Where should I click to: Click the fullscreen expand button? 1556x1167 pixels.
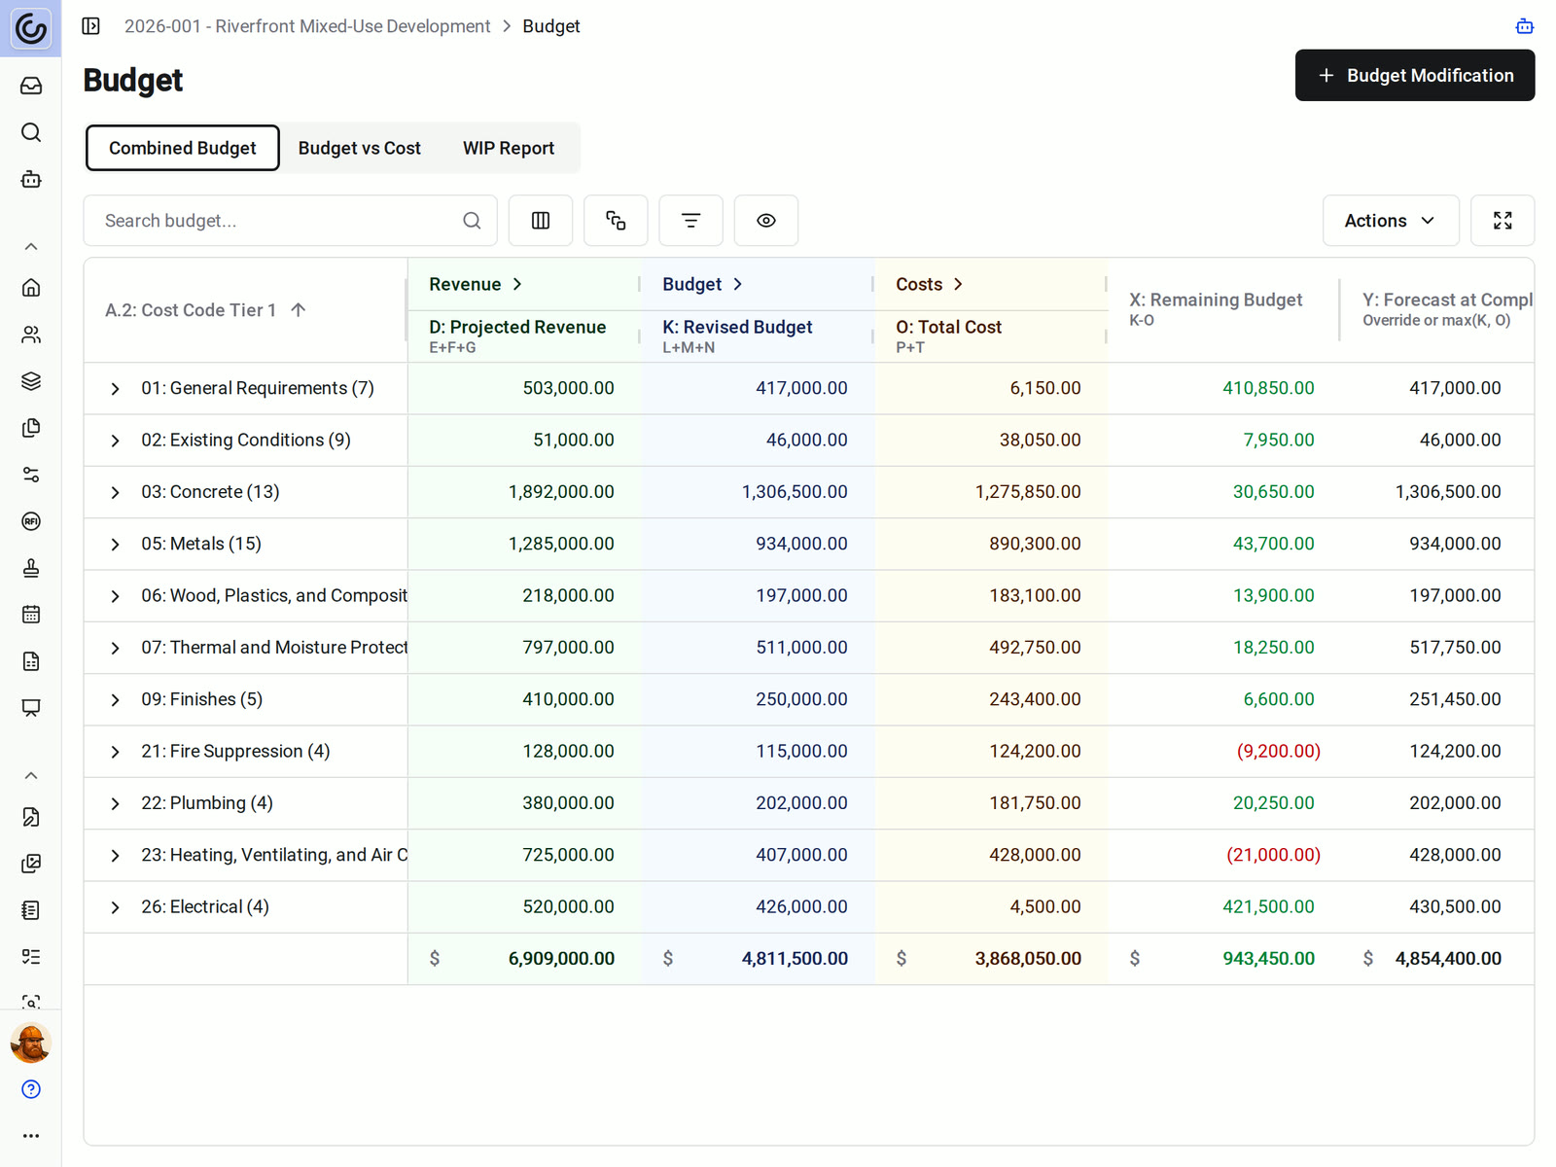1503,221
